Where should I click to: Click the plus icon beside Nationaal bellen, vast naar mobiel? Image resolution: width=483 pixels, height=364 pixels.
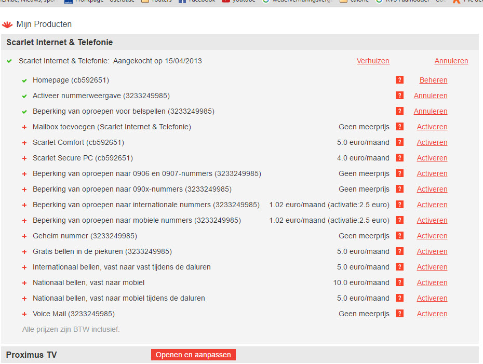point(24,283)
